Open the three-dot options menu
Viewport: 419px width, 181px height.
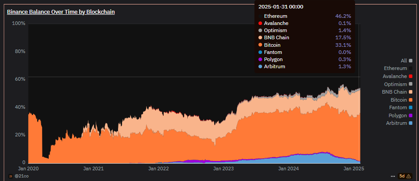click(x=392, y=176)
